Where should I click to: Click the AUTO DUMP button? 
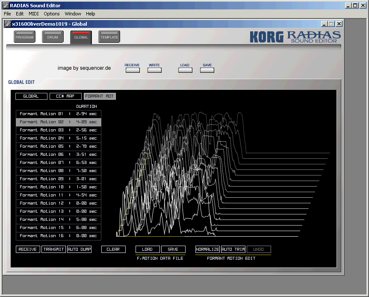point(79,249)
